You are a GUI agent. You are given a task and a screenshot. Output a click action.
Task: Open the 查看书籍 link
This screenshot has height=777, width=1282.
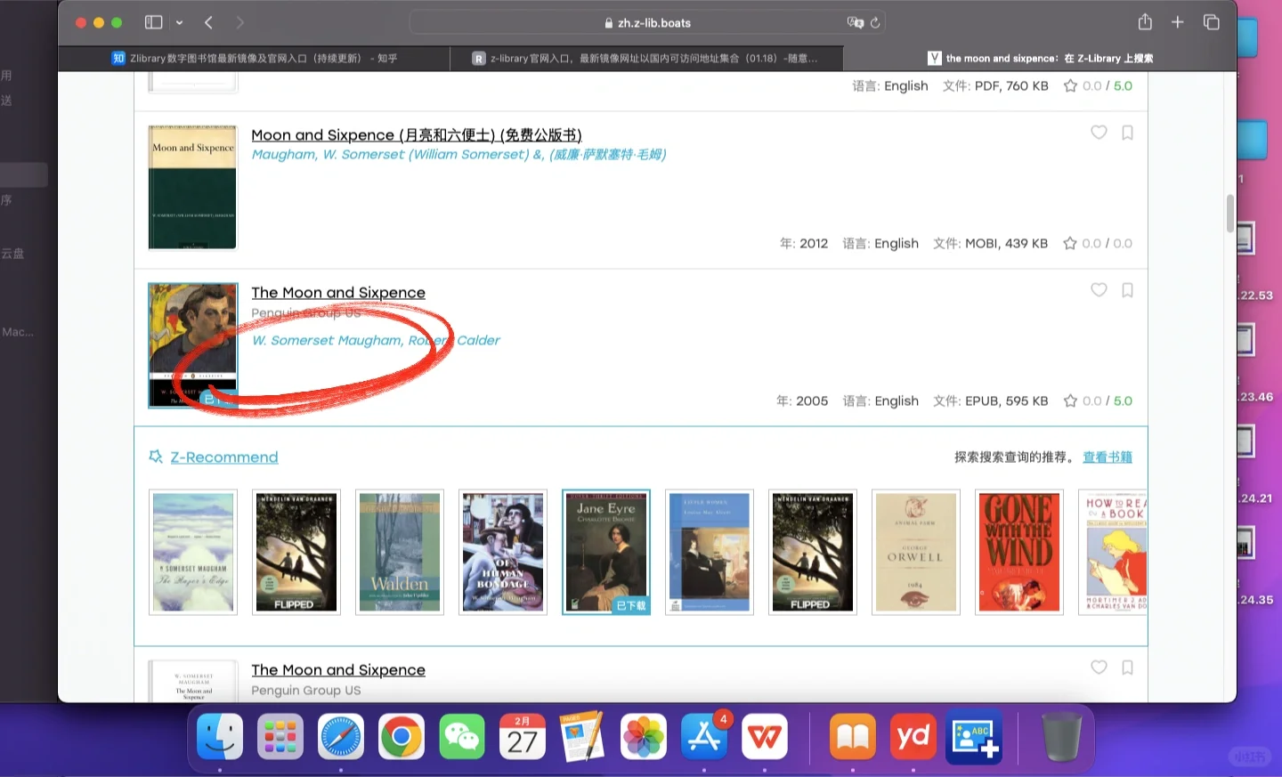[1108, 457]
